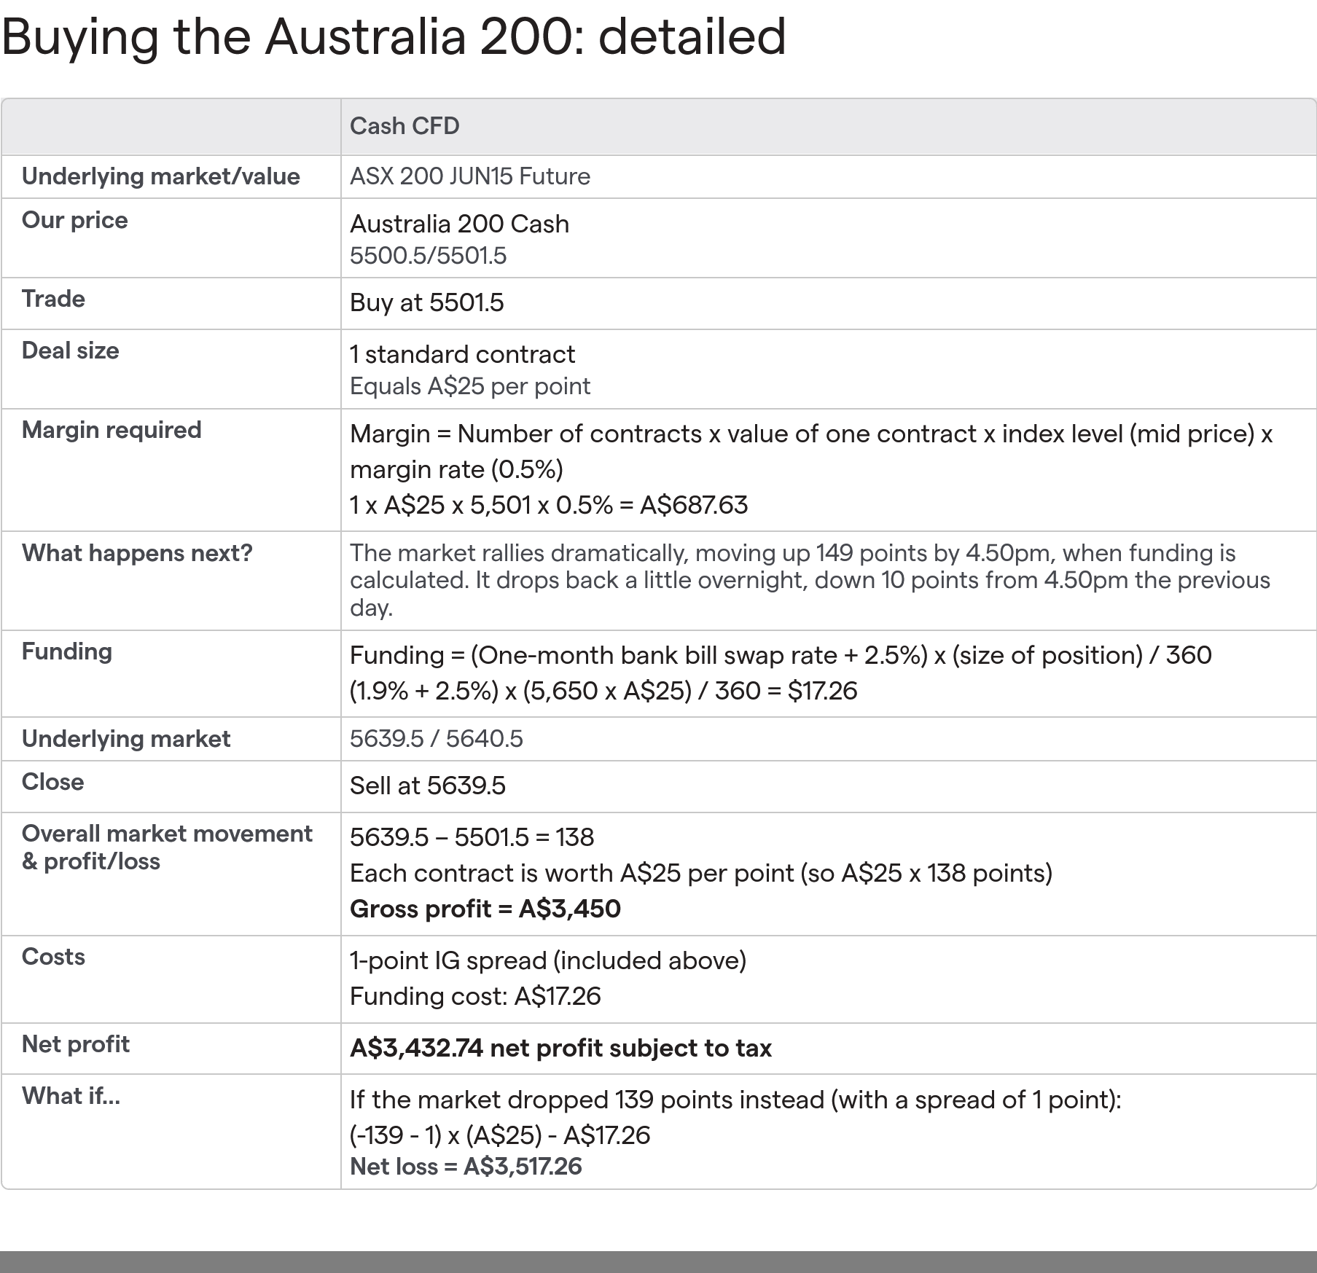Image resolution: width=1317 pixels, height=1273 pixels.
Task: Select the "ASX 200 JUN15 Future" cell
Action: coord(470,176)
